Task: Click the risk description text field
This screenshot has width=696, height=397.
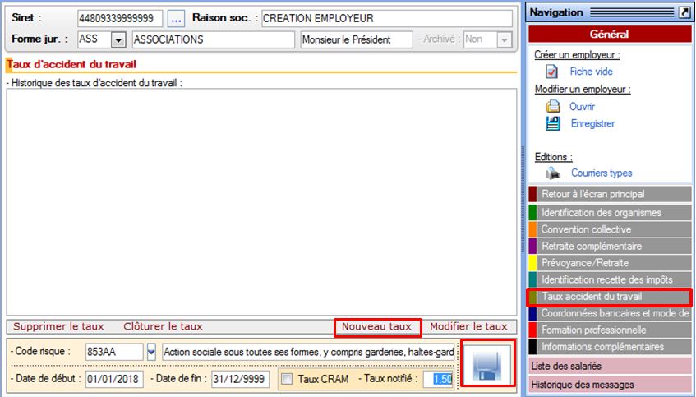Action: coord(308,352)
